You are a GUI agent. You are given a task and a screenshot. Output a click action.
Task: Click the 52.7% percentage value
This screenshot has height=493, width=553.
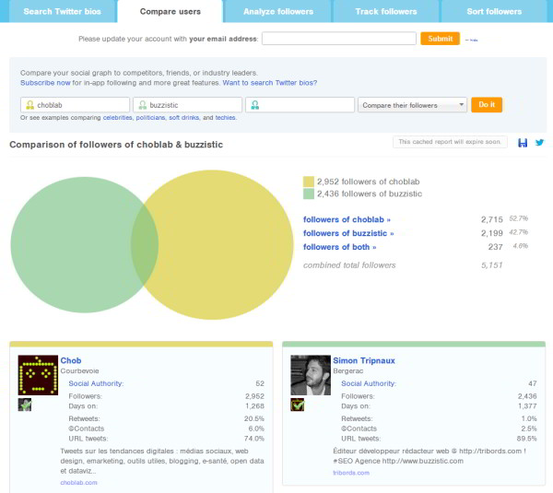click(x=518, y=218)
